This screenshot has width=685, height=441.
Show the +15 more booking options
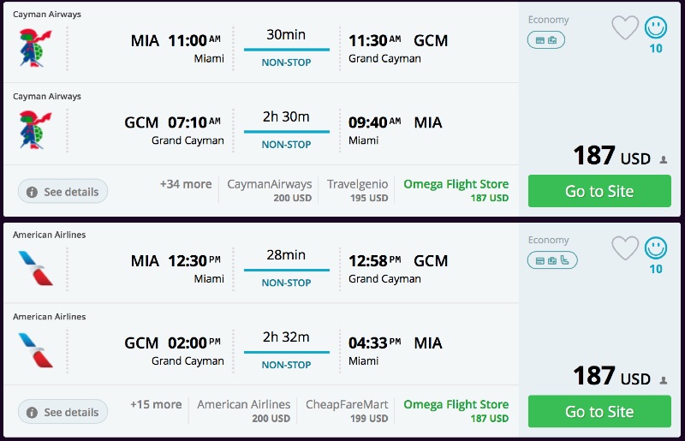pos(156,404)
